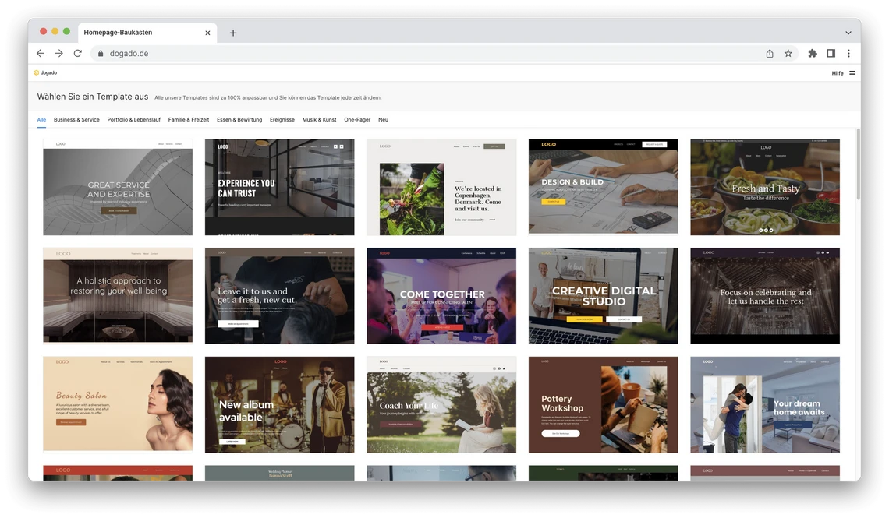Navigate back with the back arrow
The width and height of the screenshot is (889, 518).
[x=40, y=53]
